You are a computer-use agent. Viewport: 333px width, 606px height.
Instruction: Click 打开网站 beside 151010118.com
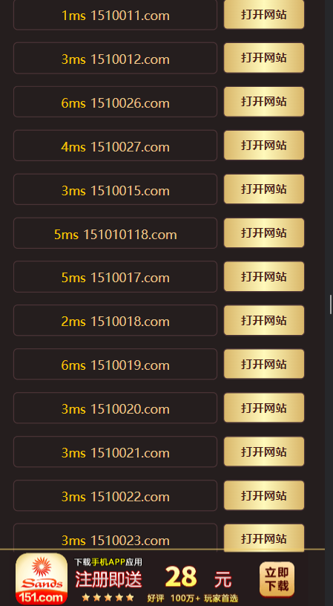264,232
